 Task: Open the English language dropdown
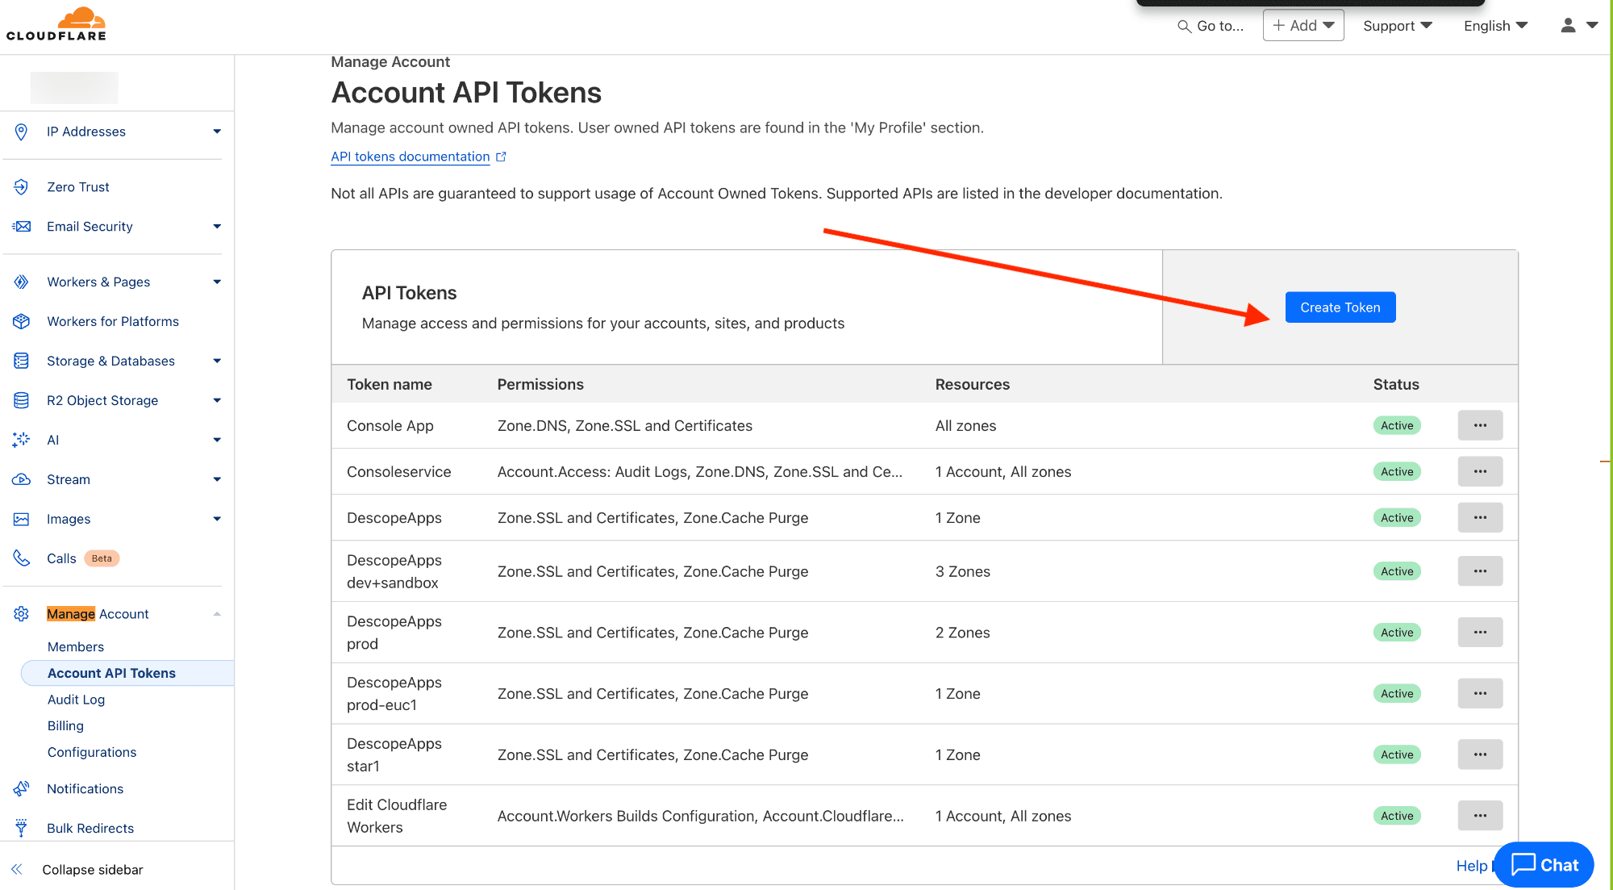click(1494, 25)
